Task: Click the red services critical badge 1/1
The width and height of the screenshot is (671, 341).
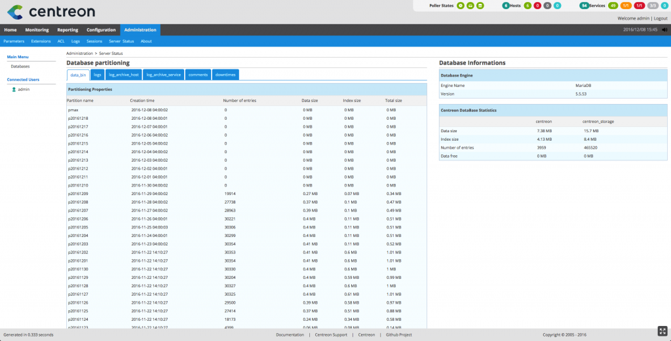Action: pyautogui.click(x=640, y=5)
